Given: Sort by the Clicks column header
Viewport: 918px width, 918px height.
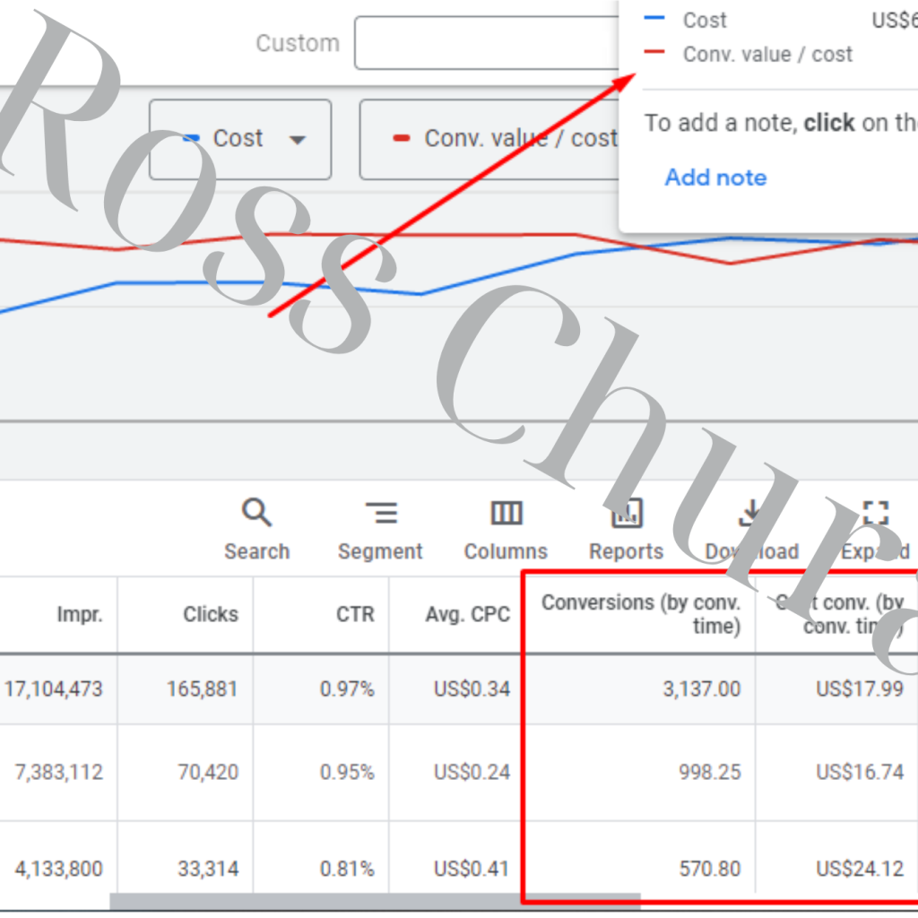Looking at the screenshot, I should pos(211,614).
